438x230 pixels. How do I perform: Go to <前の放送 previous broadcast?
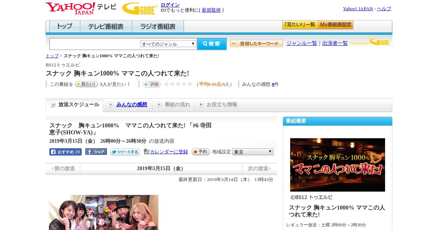[x=63, y=169]
